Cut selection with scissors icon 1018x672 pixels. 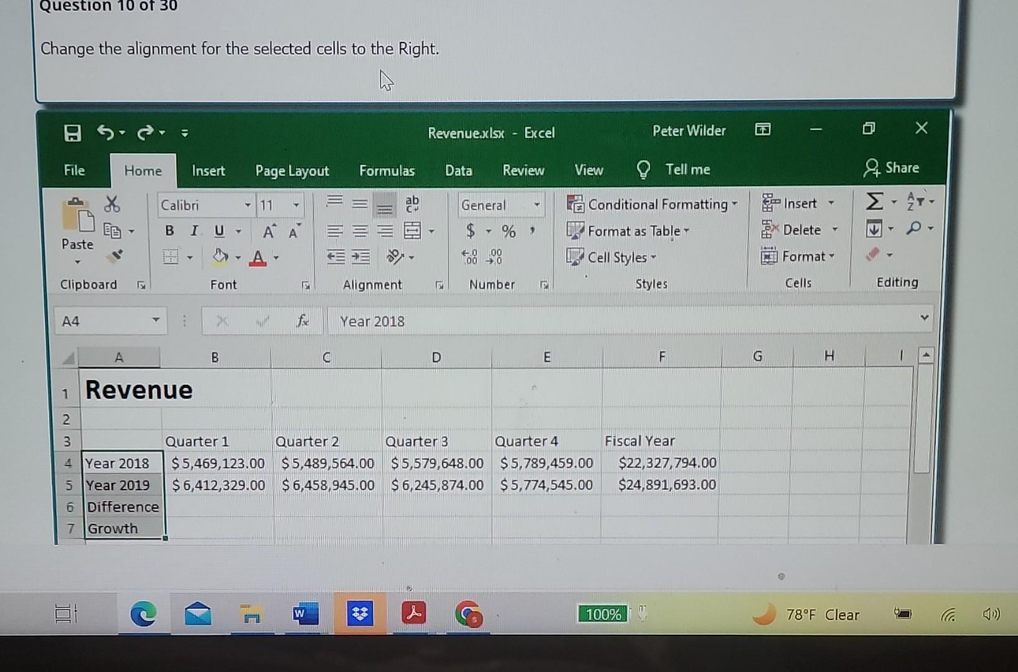point(112,204)
